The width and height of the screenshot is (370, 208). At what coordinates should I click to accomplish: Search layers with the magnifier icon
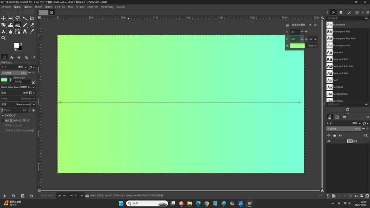pyautogui.click(x=366, y=136)
